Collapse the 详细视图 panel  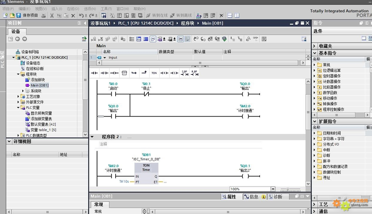[9, 141]
